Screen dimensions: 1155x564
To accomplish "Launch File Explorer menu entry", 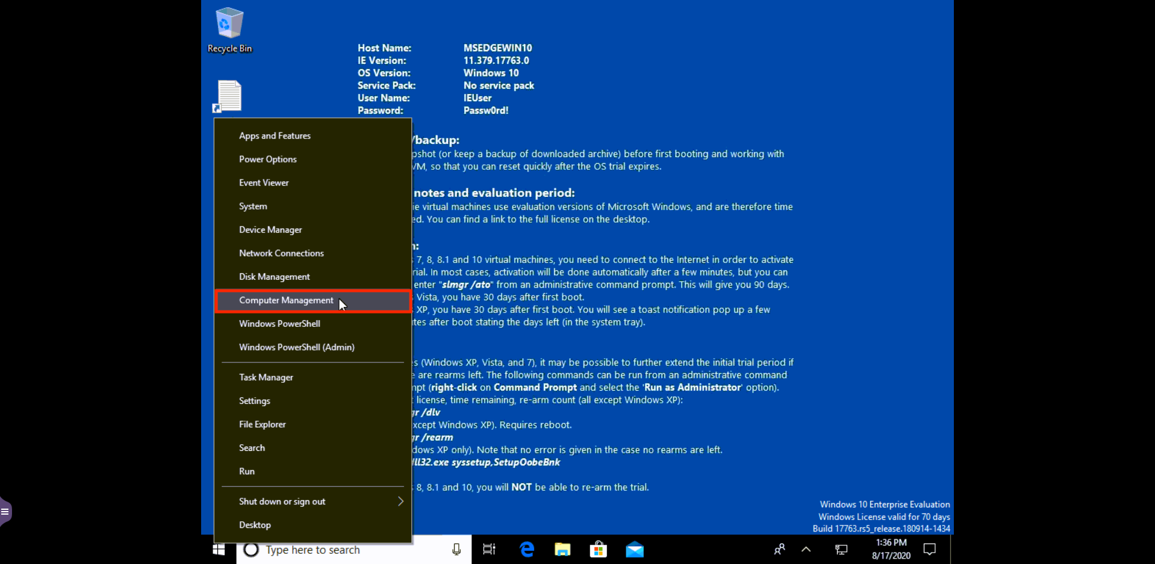I will tap(313, 424).
